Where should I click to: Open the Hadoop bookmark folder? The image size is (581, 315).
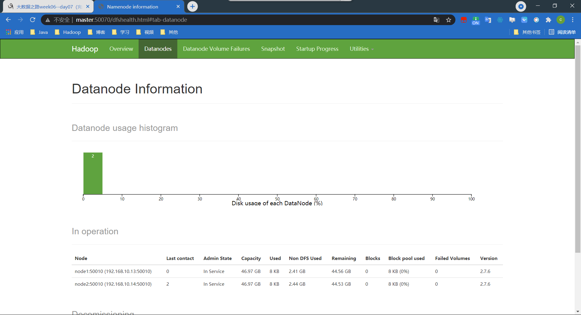pos(68,32)
